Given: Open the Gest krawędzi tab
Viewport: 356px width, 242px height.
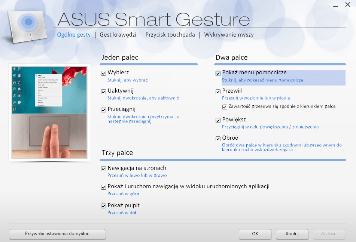Looking at the screenshot, I should pos(118,35).
